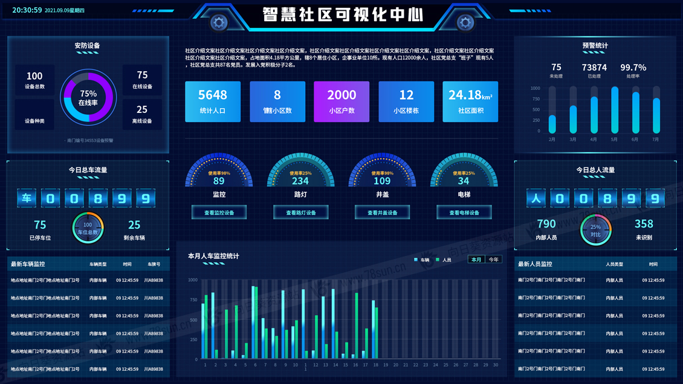Click the right gear icon in header
683x384 pixels.
(x=465, y=23)
